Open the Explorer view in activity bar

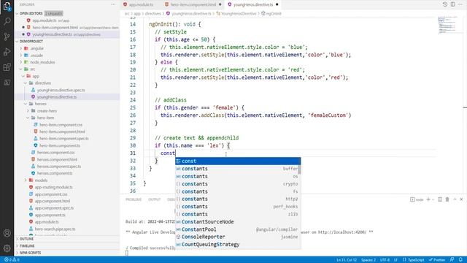(x=7, y=7)
